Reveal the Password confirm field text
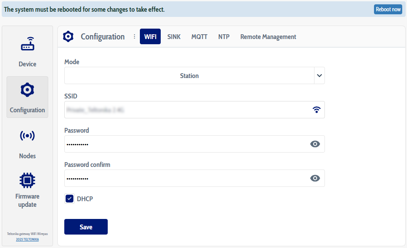The image size is (407, 248). [x=315, y=178]
